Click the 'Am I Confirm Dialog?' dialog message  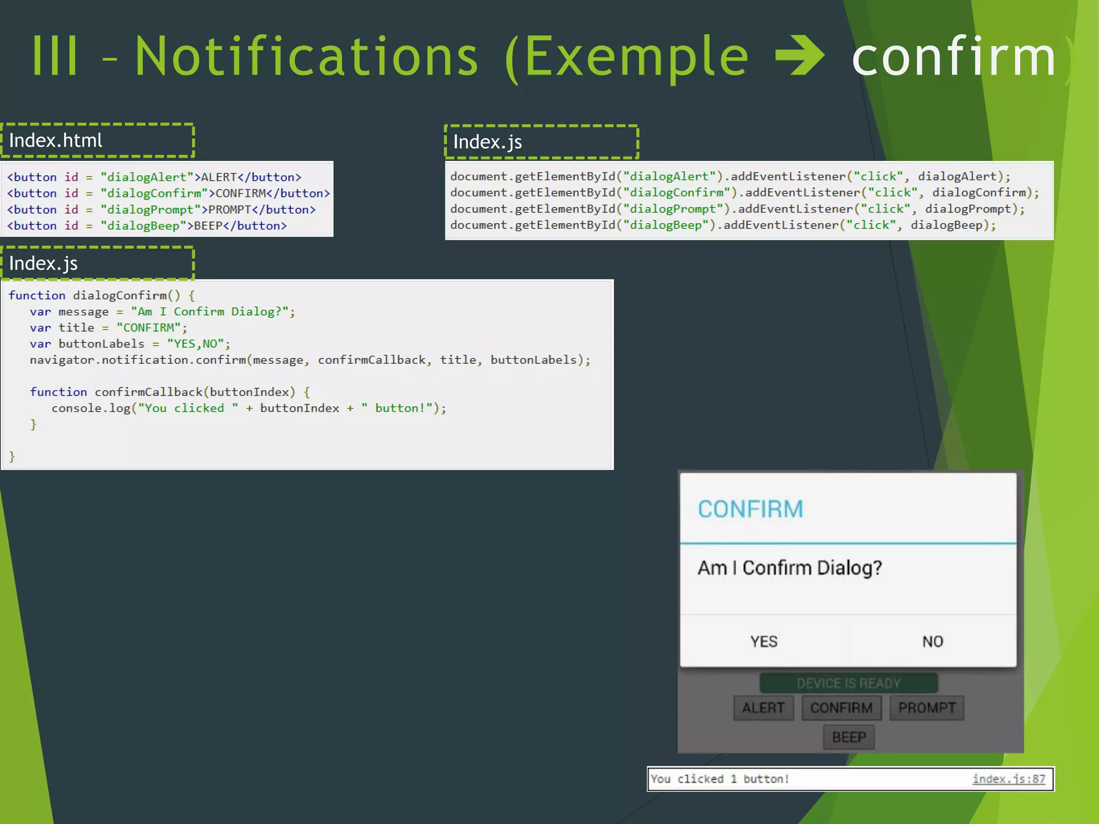click(x=789, y=568)
